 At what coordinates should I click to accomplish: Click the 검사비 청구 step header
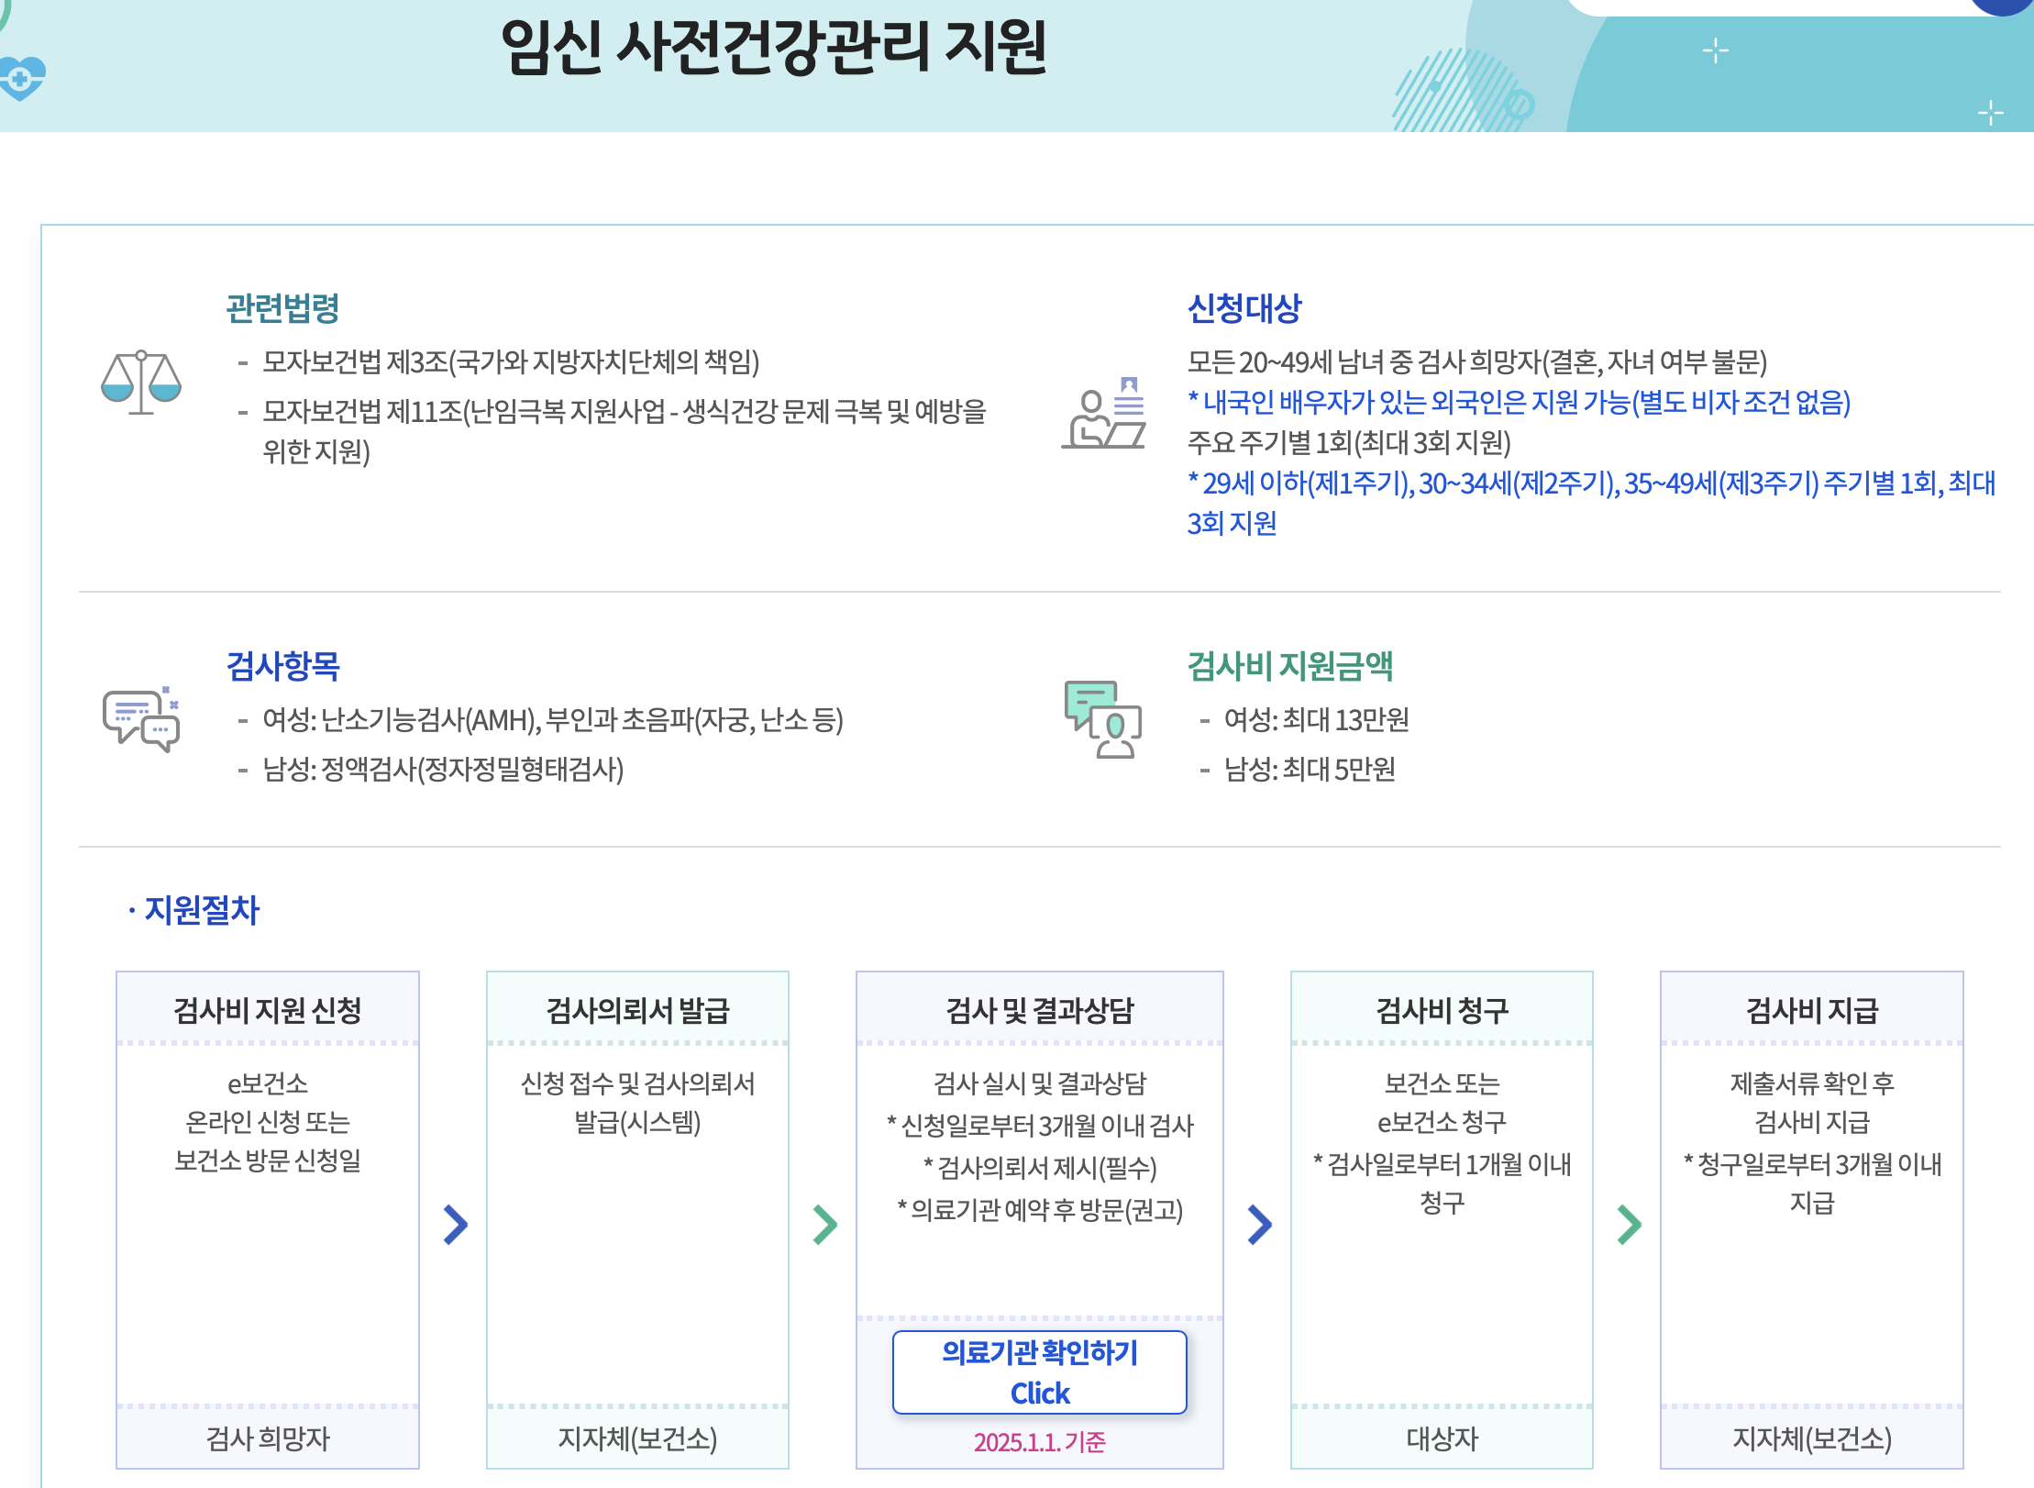[x=1442, y=1010]
